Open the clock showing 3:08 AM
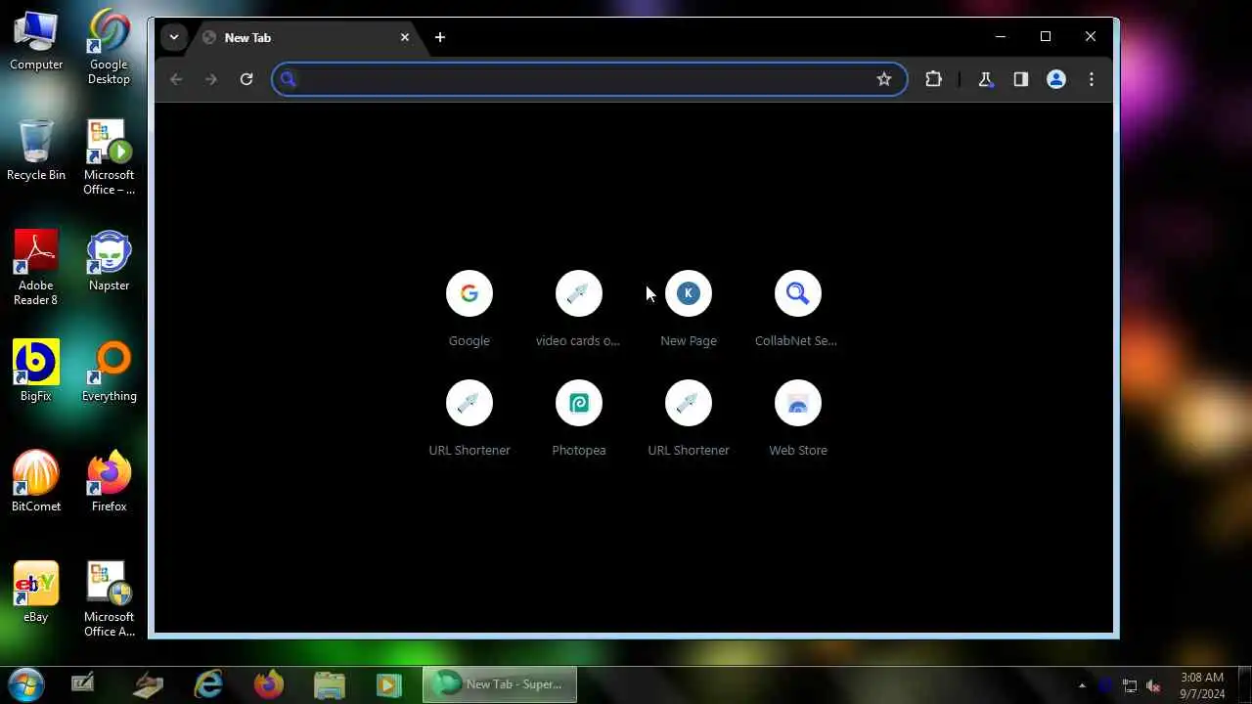This screenshot has width=1252, height=704. 1202,684
